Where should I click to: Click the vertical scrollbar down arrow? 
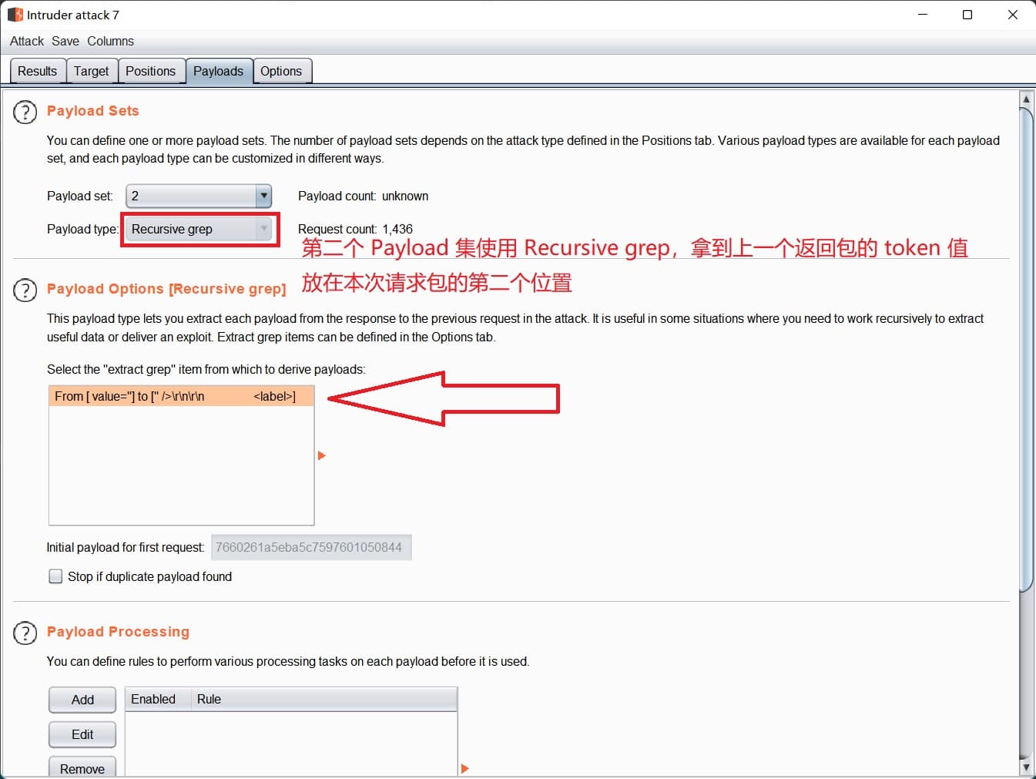[1026, 767]
